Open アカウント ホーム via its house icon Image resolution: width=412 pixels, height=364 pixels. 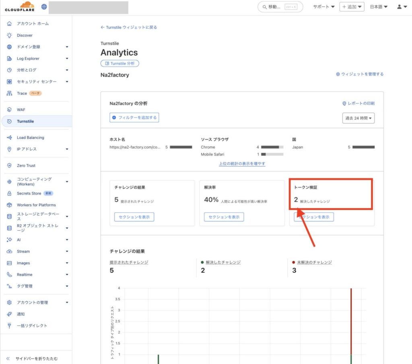click(x=9, y=24)
